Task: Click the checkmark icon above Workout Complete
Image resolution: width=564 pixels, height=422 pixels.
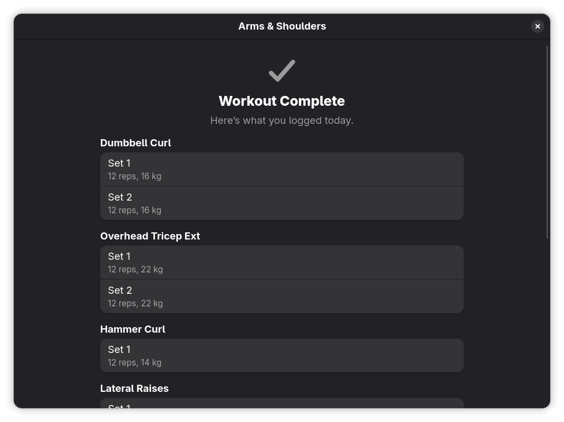Action: (x=281, y=70)
